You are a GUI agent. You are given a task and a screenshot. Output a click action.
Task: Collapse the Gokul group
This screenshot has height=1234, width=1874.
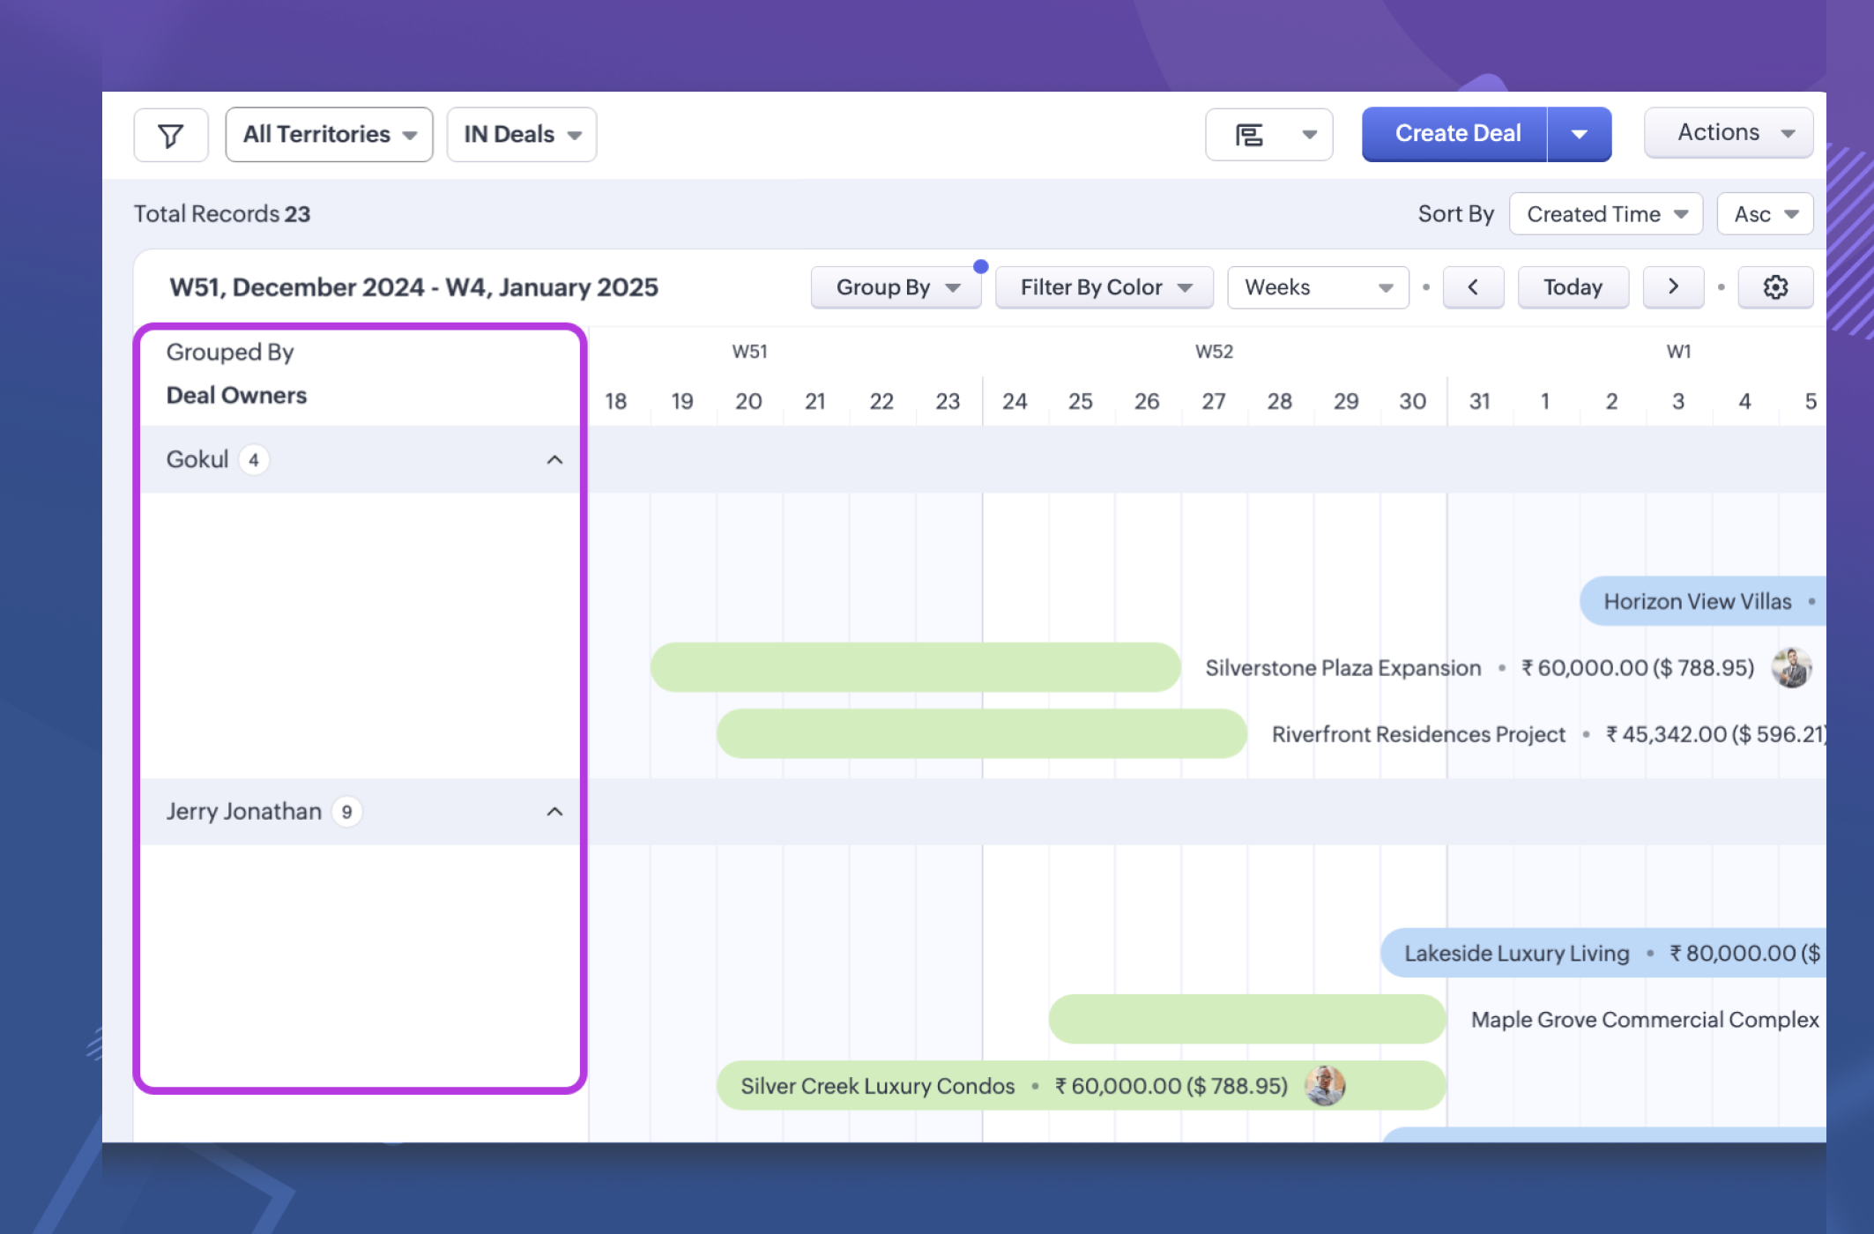[x=554, y=460]
